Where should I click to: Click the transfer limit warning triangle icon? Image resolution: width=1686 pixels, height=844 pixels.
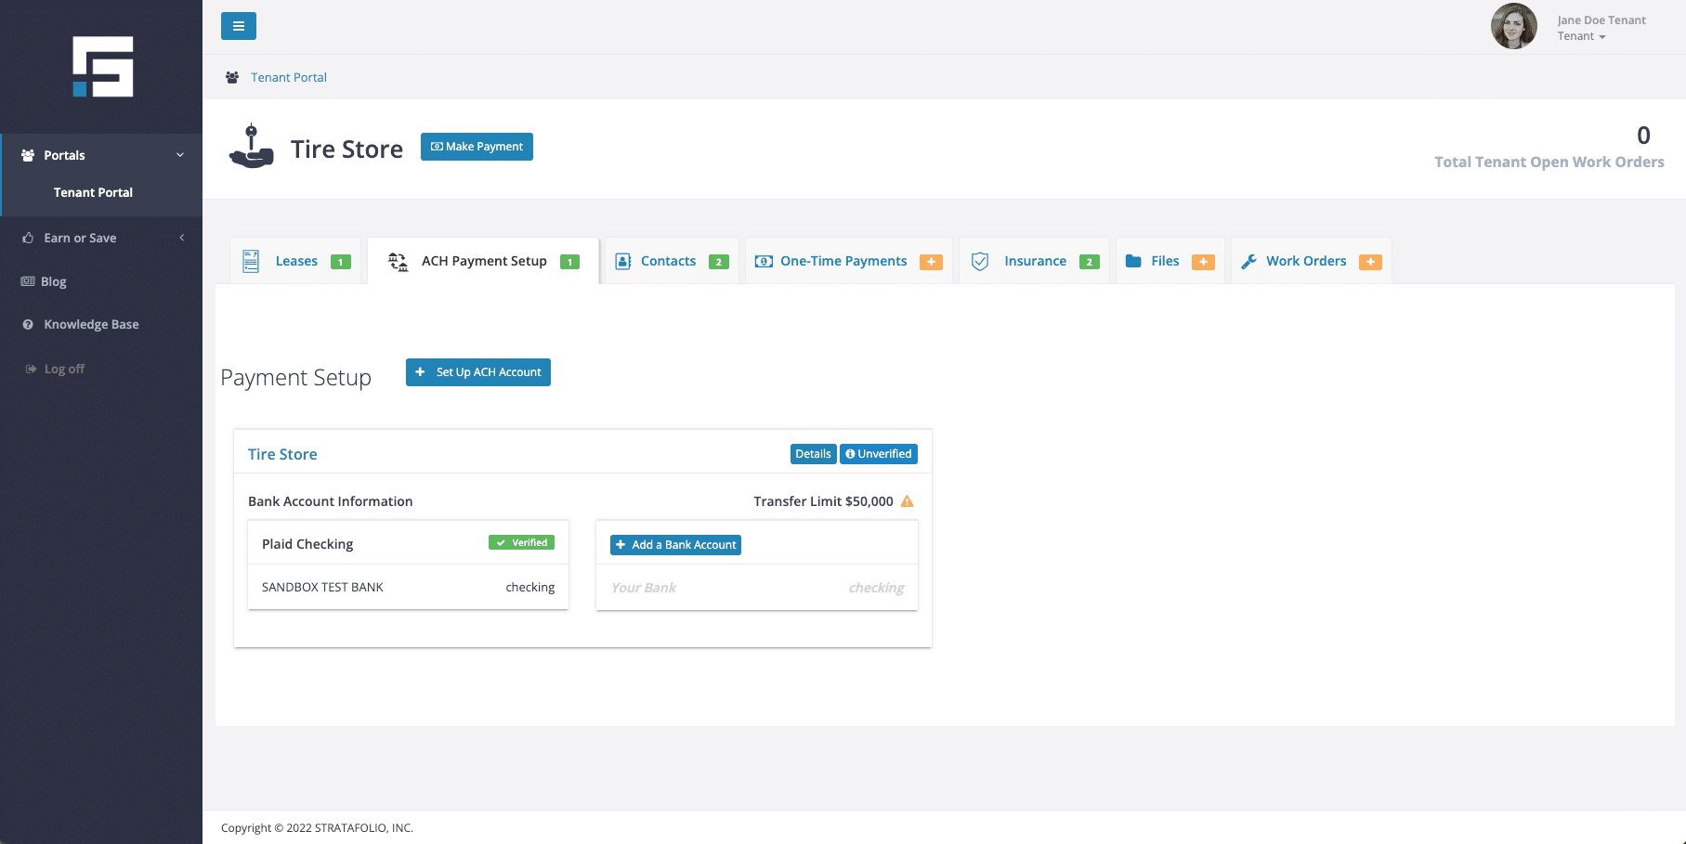pos(908,501)
